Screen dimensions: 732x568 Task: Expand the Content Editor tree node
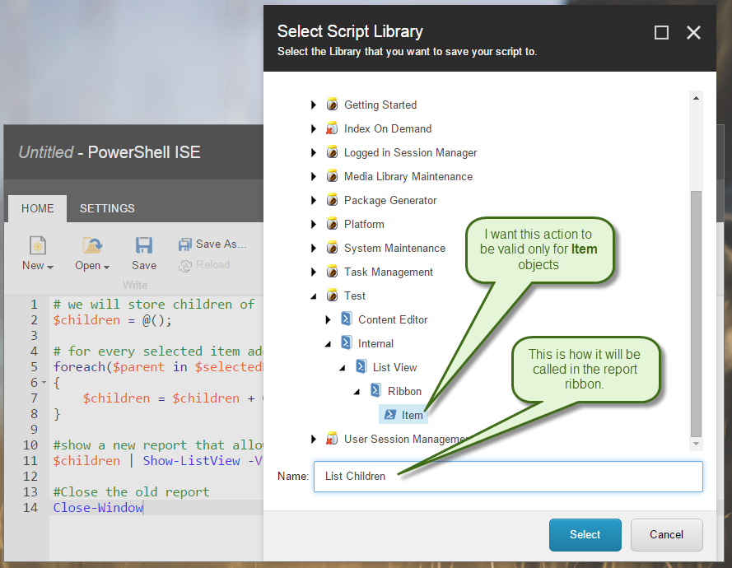(328, 320)
